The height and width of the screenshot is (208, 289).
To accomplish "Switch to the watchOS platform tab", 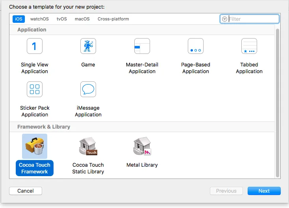I will (x=39, y=19).
